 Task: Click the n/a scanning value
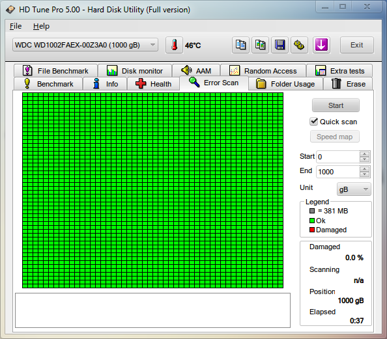[x=358, y=280]
